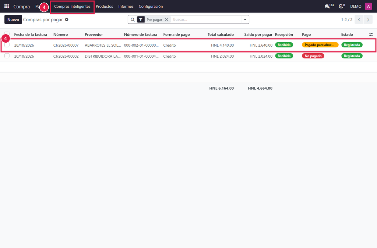Click the HNL 2,640.00 balance cell
This screenshot has height=248, width=377.
pos(261,45)
